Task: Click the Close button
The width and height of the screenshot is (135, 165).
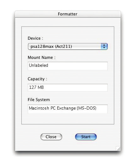Action: click(x=51, y=137)
